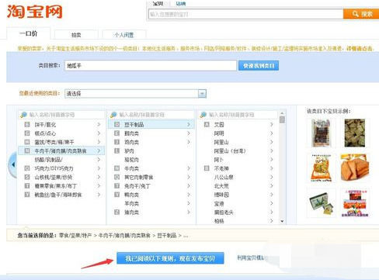Open the green gift box example thumbnail
The width and height of the screenshot is (379, 280).
(321, 203)
